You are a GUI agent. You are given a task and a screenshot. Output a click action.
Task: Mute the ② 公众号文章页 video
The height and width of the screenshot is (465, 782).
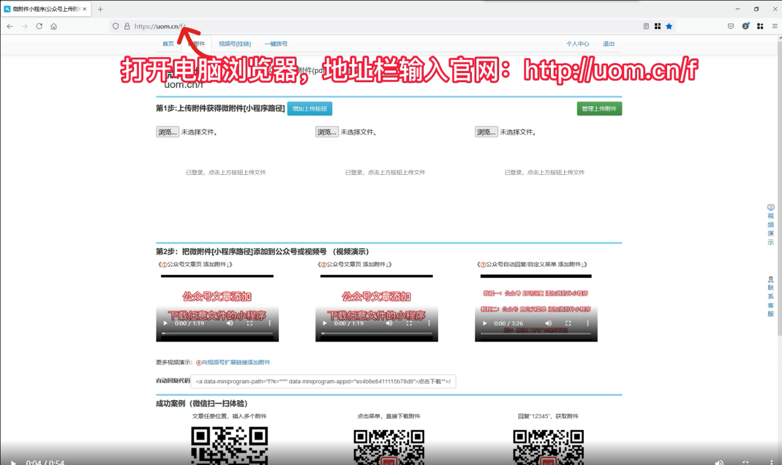pos(389,323)
